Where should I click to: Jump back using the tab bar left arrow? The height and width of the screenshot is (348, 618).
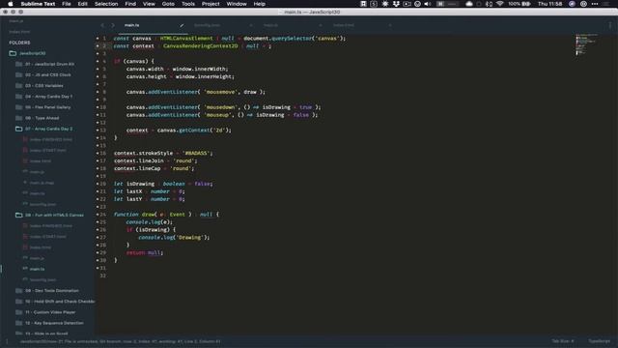pos(103,25)
